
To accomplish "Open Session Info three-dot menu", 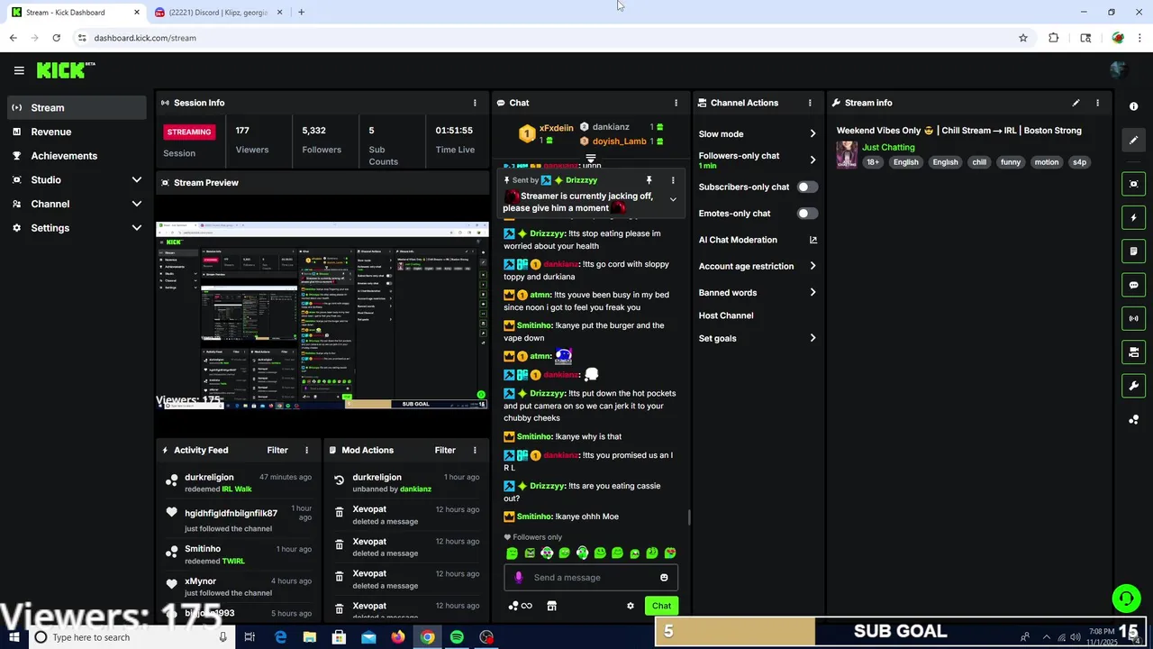I will (475, 103).
